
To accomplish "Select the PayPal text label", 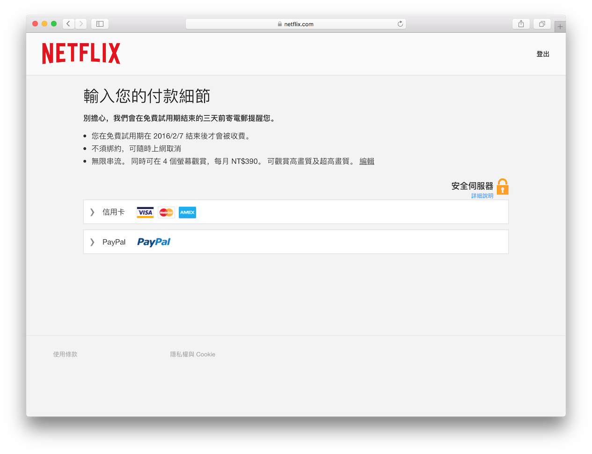I will [114, 242].
